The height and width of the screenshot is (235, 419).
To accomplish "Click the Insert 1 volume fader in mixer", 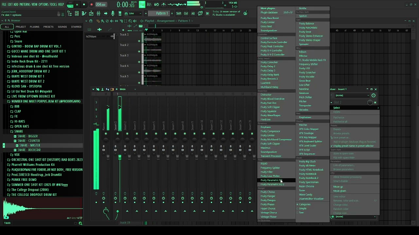I will click(x=119, y=157).
